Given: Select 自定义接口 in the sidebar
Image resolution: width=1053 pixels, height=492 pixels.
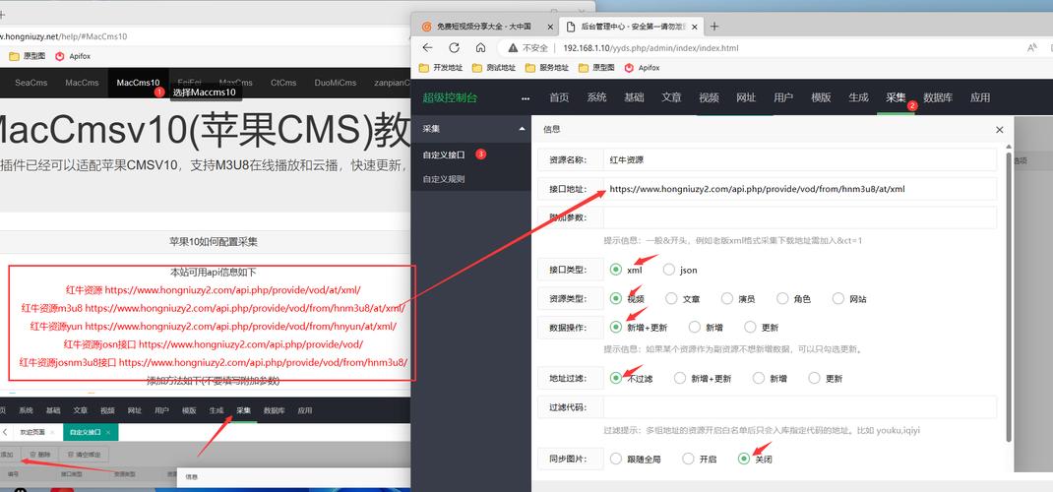Looking at the screenshot, I should coord(444,154).
